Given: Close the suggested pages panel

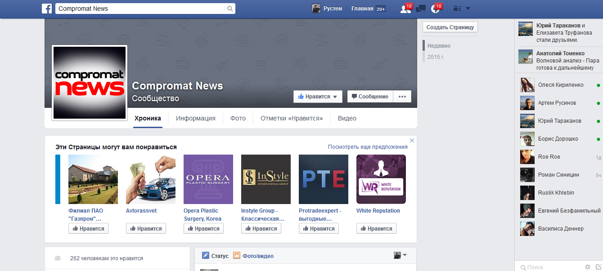Looking at the screenshot, I should tap(412, 141).
